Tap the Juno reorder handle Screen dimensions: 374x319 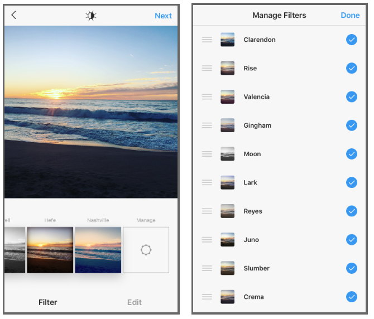tap(207, 240)
